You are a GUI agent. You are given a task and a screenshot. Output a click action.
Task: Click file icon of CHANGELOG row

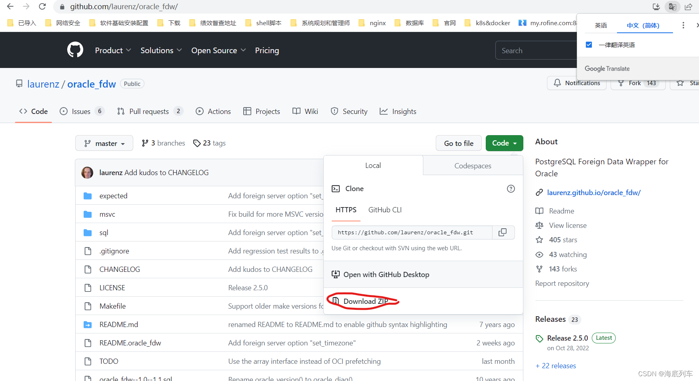[88, 269]
